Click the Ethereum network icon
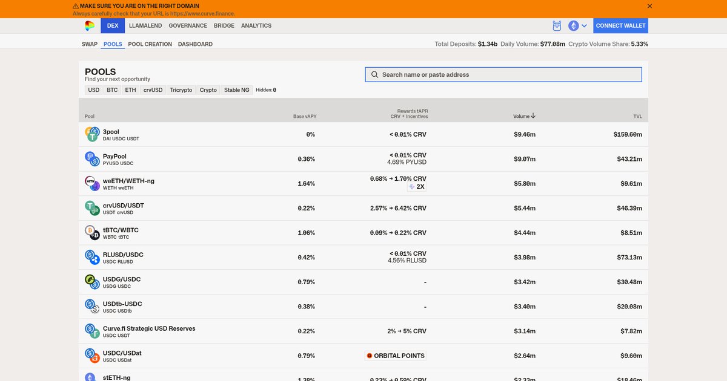 [573, 26]
